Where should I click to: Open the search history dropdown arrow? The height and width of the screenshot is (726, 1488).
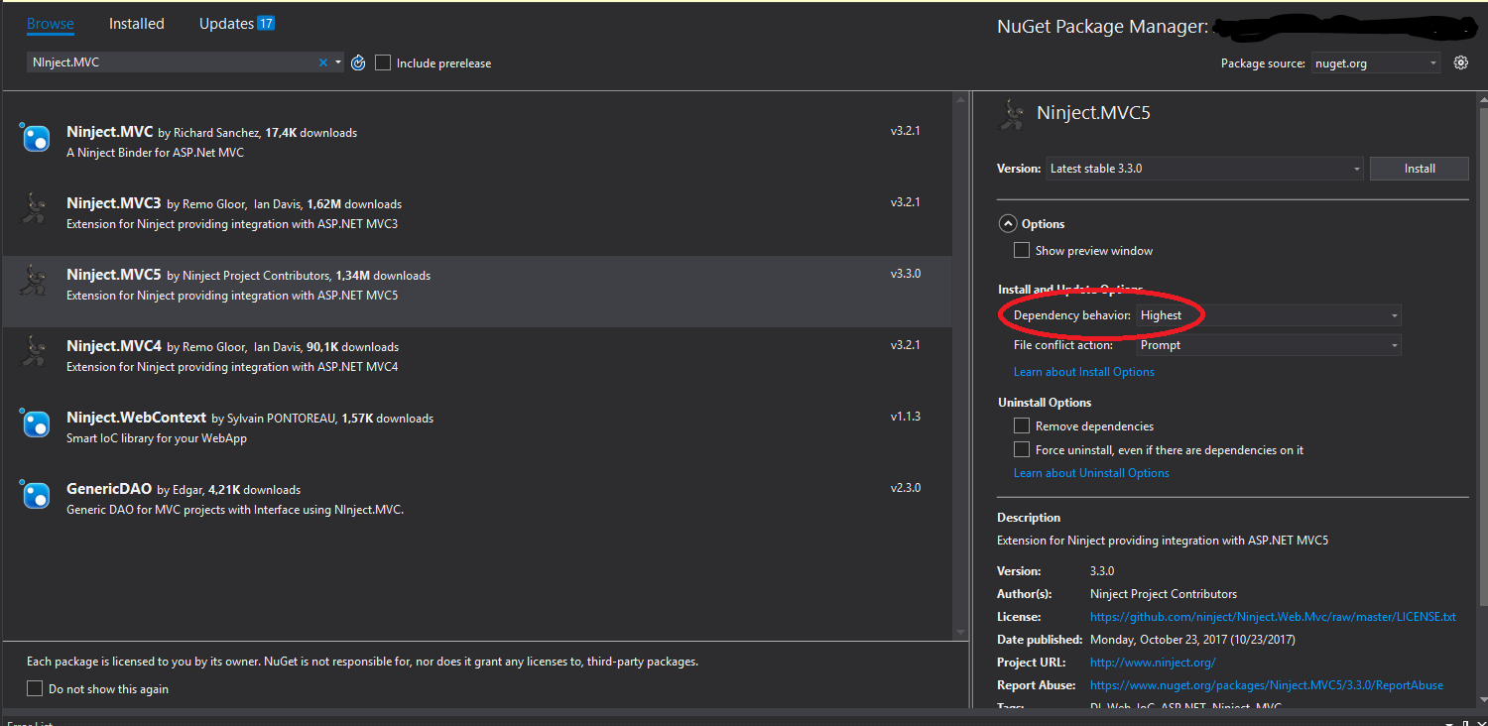(x=338, y=62)
